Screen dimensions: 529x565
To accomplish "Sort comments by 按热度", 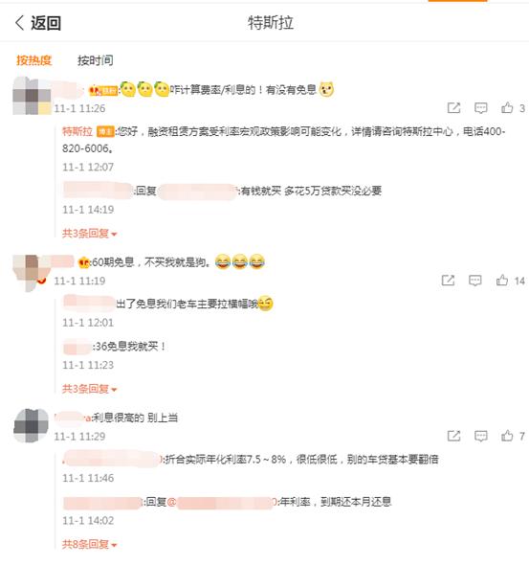I will tap(34, 60).
